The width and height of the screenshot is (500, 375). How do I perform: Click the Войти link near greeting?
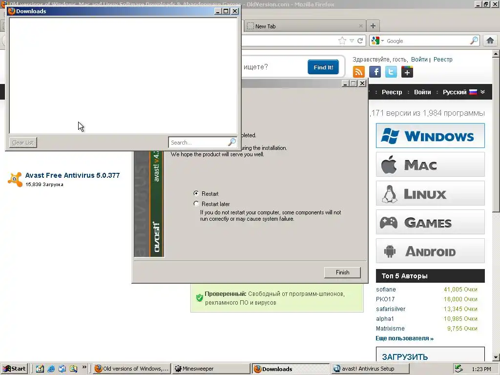[419, 59]
